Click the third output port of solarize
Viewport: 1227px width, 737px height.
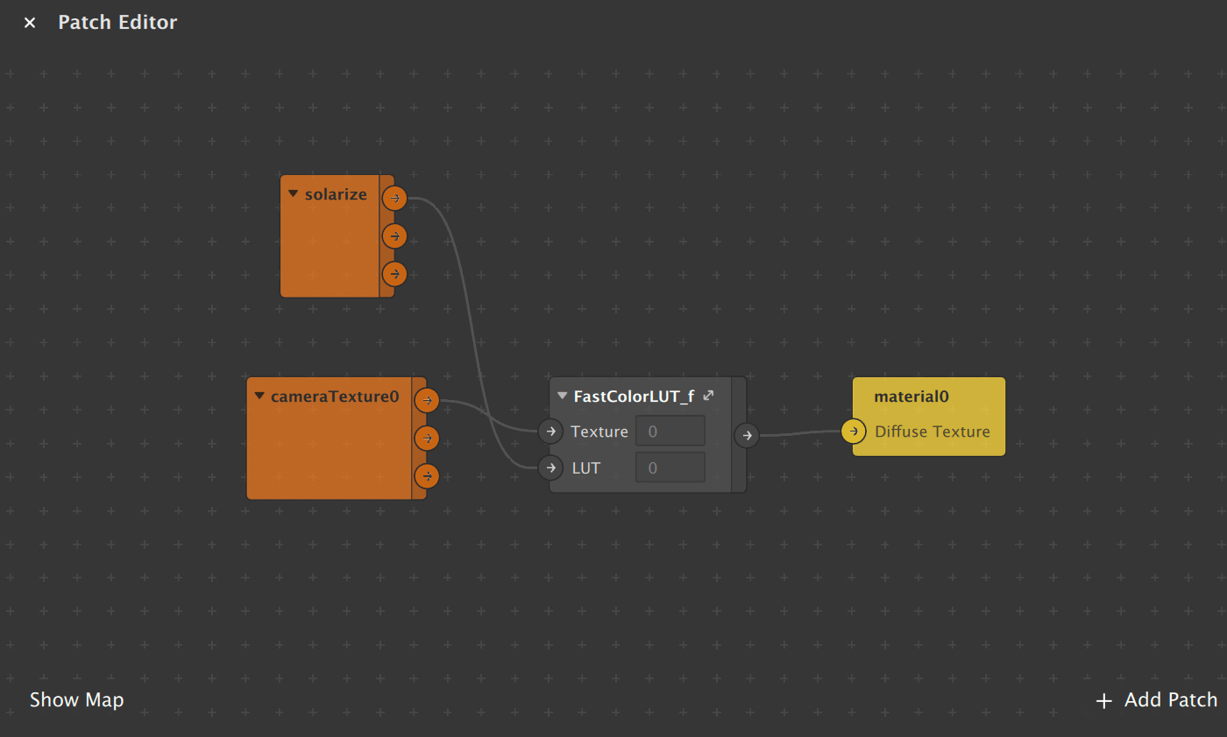394,274
